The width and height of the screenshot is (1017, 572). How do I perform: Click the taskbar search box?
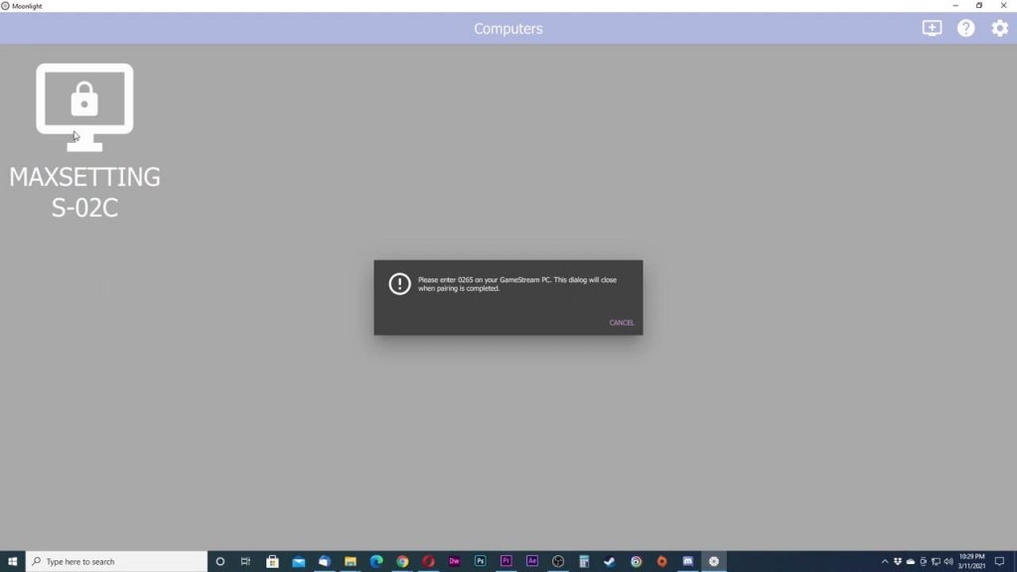pyautogui.click(x=117, y=561)
